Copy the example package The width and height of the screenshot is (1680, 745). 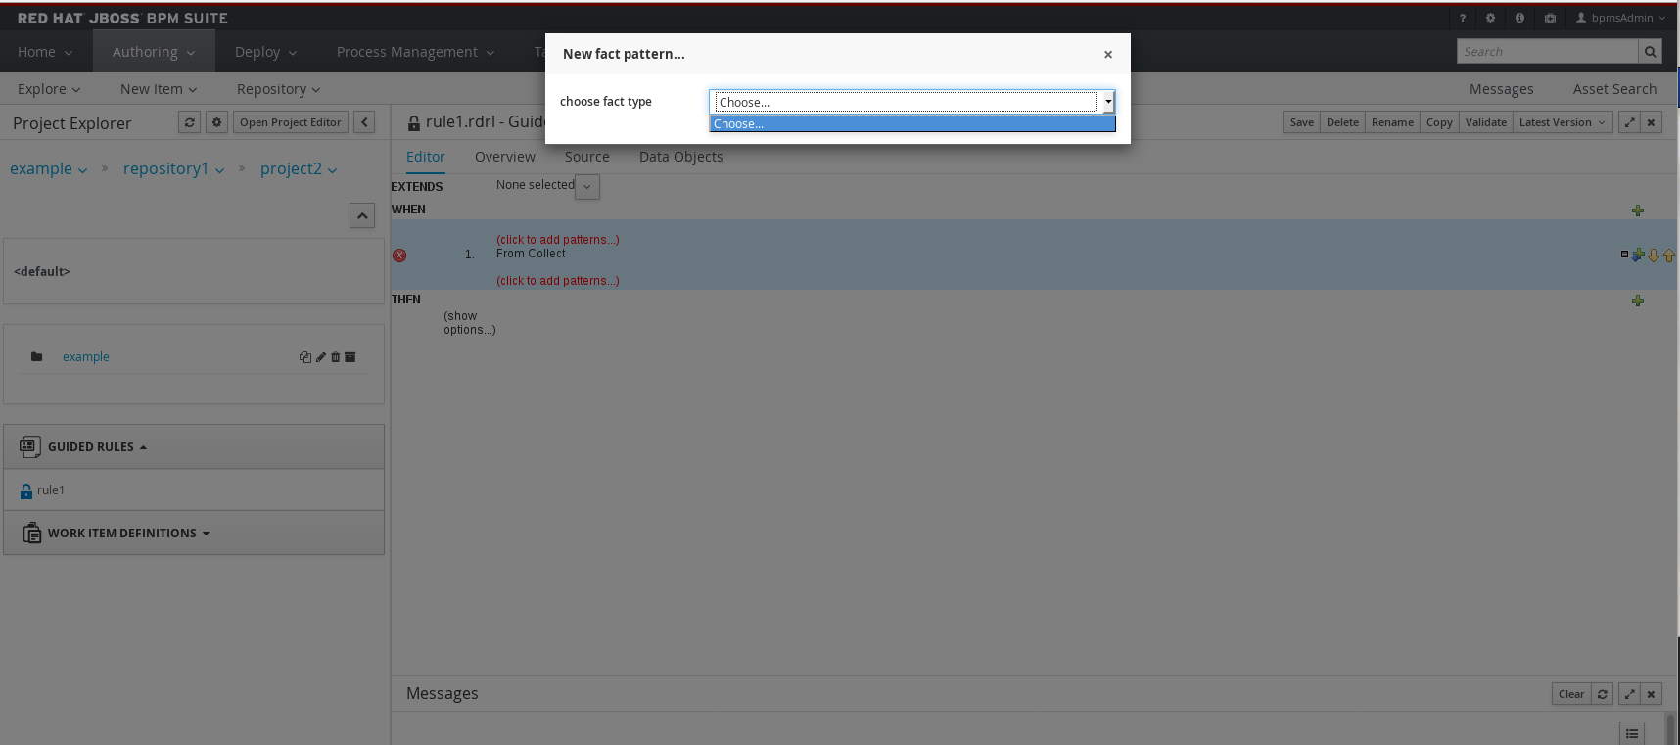[304, 357]
